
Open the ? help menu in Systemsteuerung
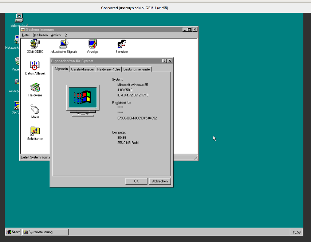(66, 35)
